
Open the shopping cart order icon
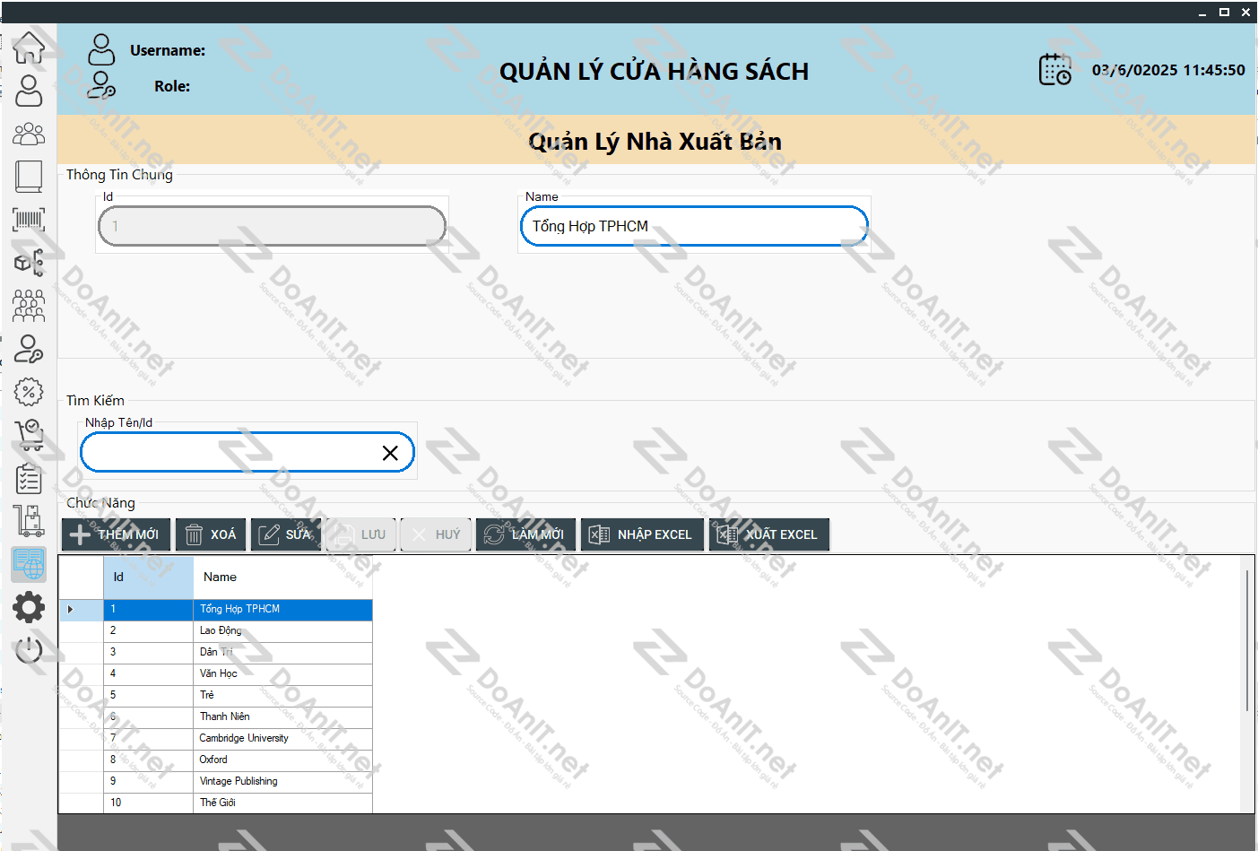[29, 435]
